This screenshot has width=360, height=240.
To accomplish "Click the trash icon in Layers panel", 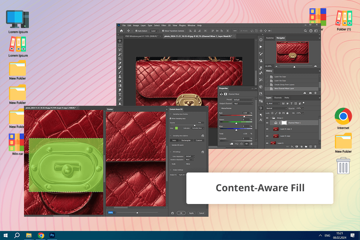I will pos(315,147).
